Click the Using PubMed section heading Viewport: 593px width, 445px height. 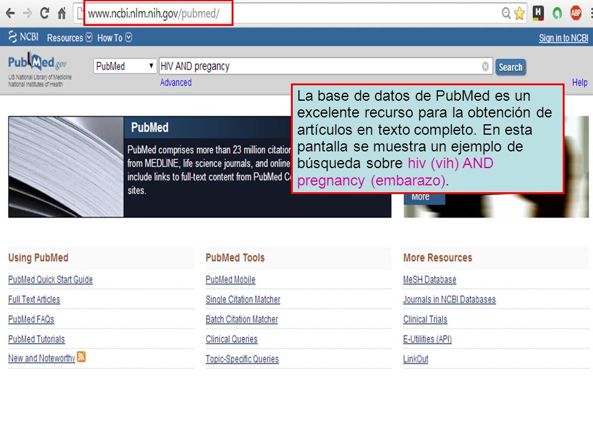coord(38,258)
